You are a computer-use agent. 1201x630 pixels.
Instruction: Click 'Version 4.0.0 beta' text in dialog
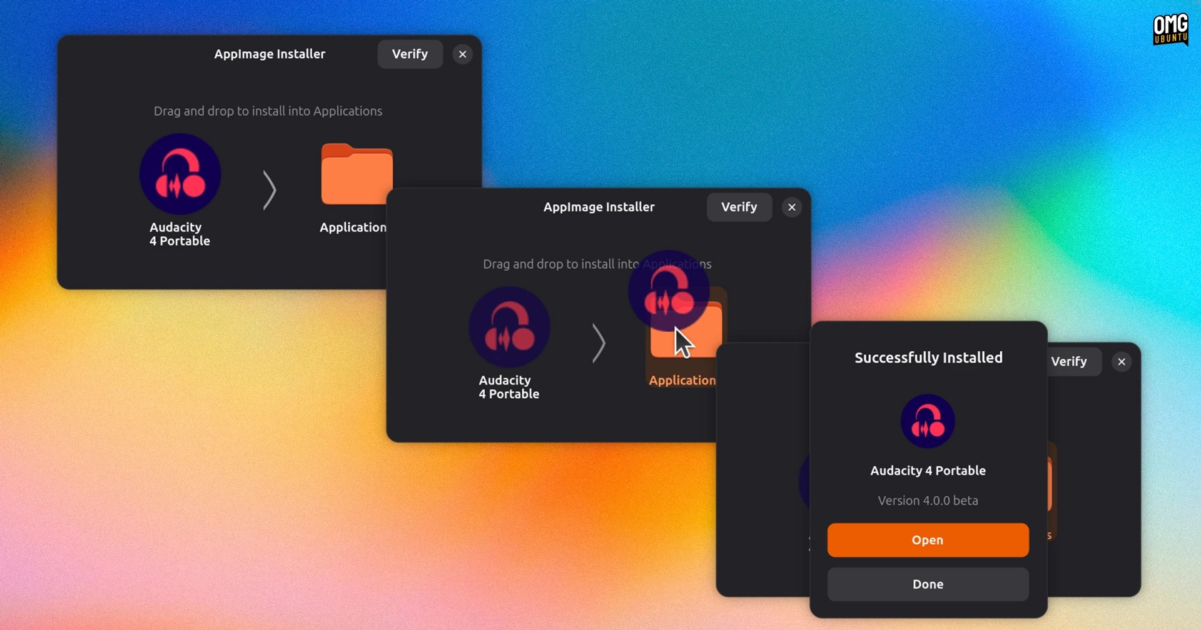[x=928, y=501]
